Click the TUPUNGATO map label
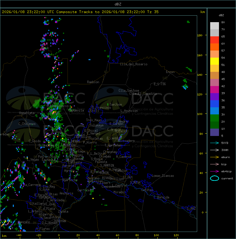The width and height of the screenshot is (236, 239). pyautogui.click(x=46, y=197)
